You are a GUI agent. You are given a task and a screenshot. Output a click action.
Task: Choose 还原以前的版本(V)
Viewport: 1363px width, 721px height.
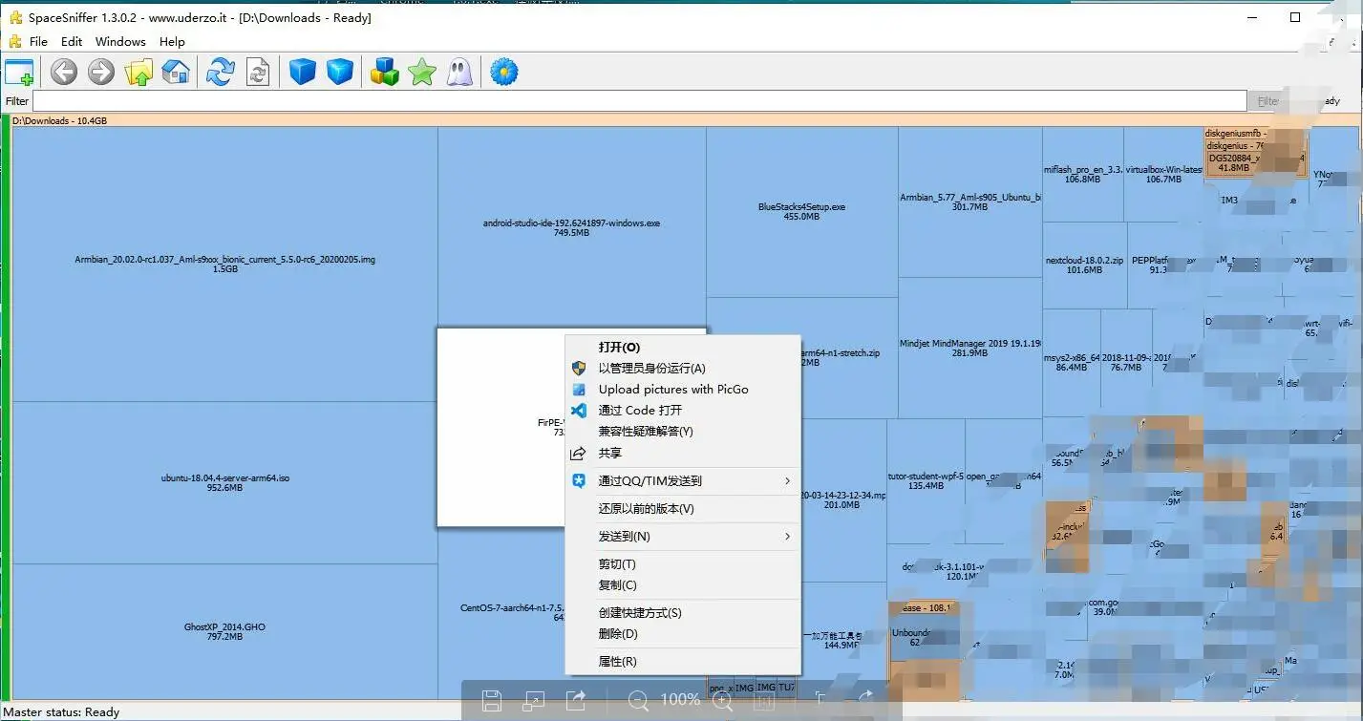[x=683, y=509]
